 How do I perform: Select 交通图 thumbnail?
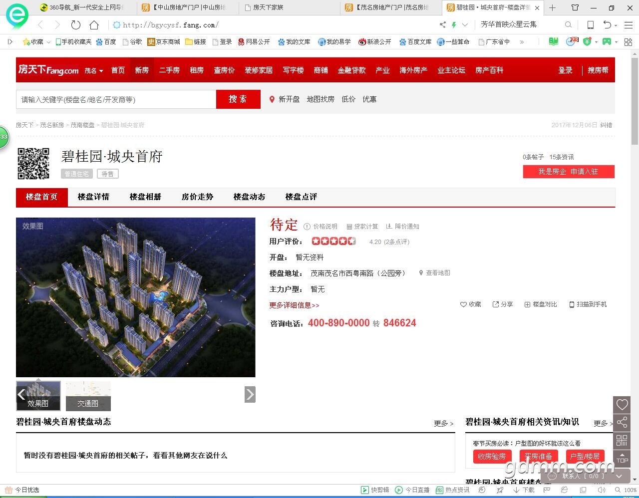88,396
